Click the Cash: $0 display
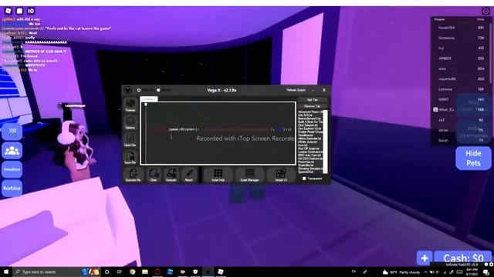 coord(463,259)
